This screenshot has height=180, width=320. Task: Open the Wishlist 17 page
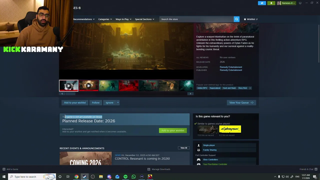click(251, 19)
